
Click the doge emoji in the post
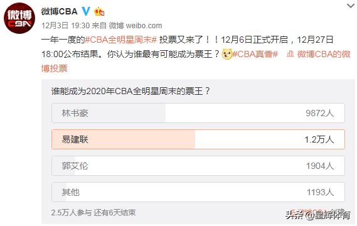pyautogui.click(x=226, y=54)
